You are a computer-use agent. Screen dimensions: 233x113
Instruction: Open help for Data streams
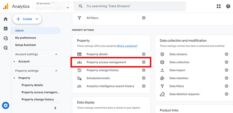tap(226, 54)
